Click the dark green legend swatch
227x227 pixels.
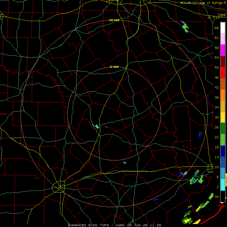click(x=223, y=128)
